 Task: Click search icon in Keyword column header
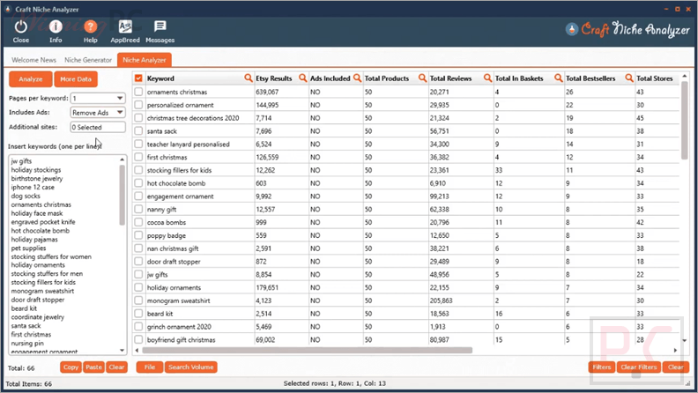click(249, 78)
